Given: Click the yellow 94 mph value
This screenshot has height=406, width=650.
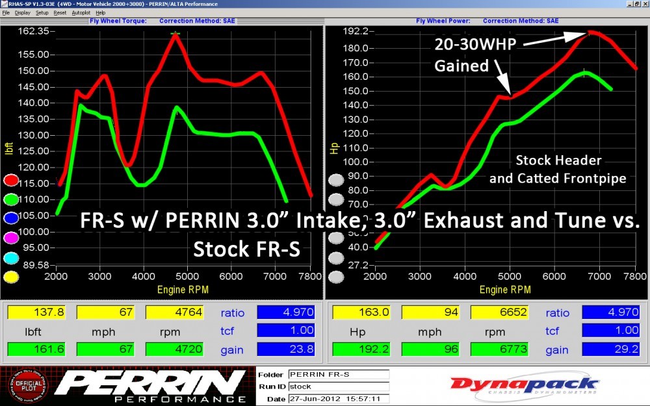Looking at the screenshot, I should click(431, 312).
